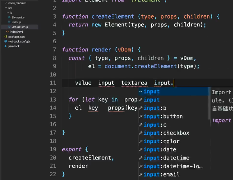
Task: Pick the 'input:datetime-lo…' autocomplete suggestion
Action: point(174,166)
